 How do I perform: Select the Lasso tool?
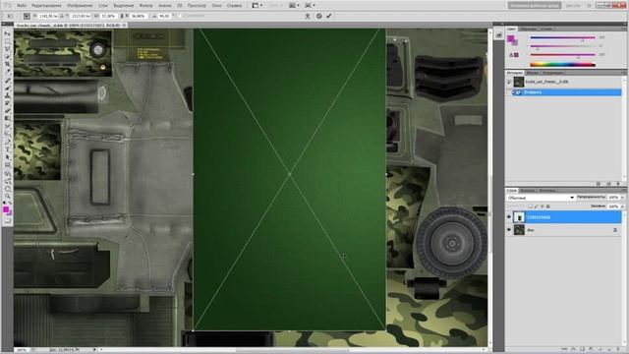(x=7, y=49)
